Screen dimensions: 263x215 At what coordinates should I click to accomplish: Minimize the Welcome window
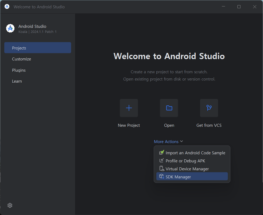coord(223,6)
